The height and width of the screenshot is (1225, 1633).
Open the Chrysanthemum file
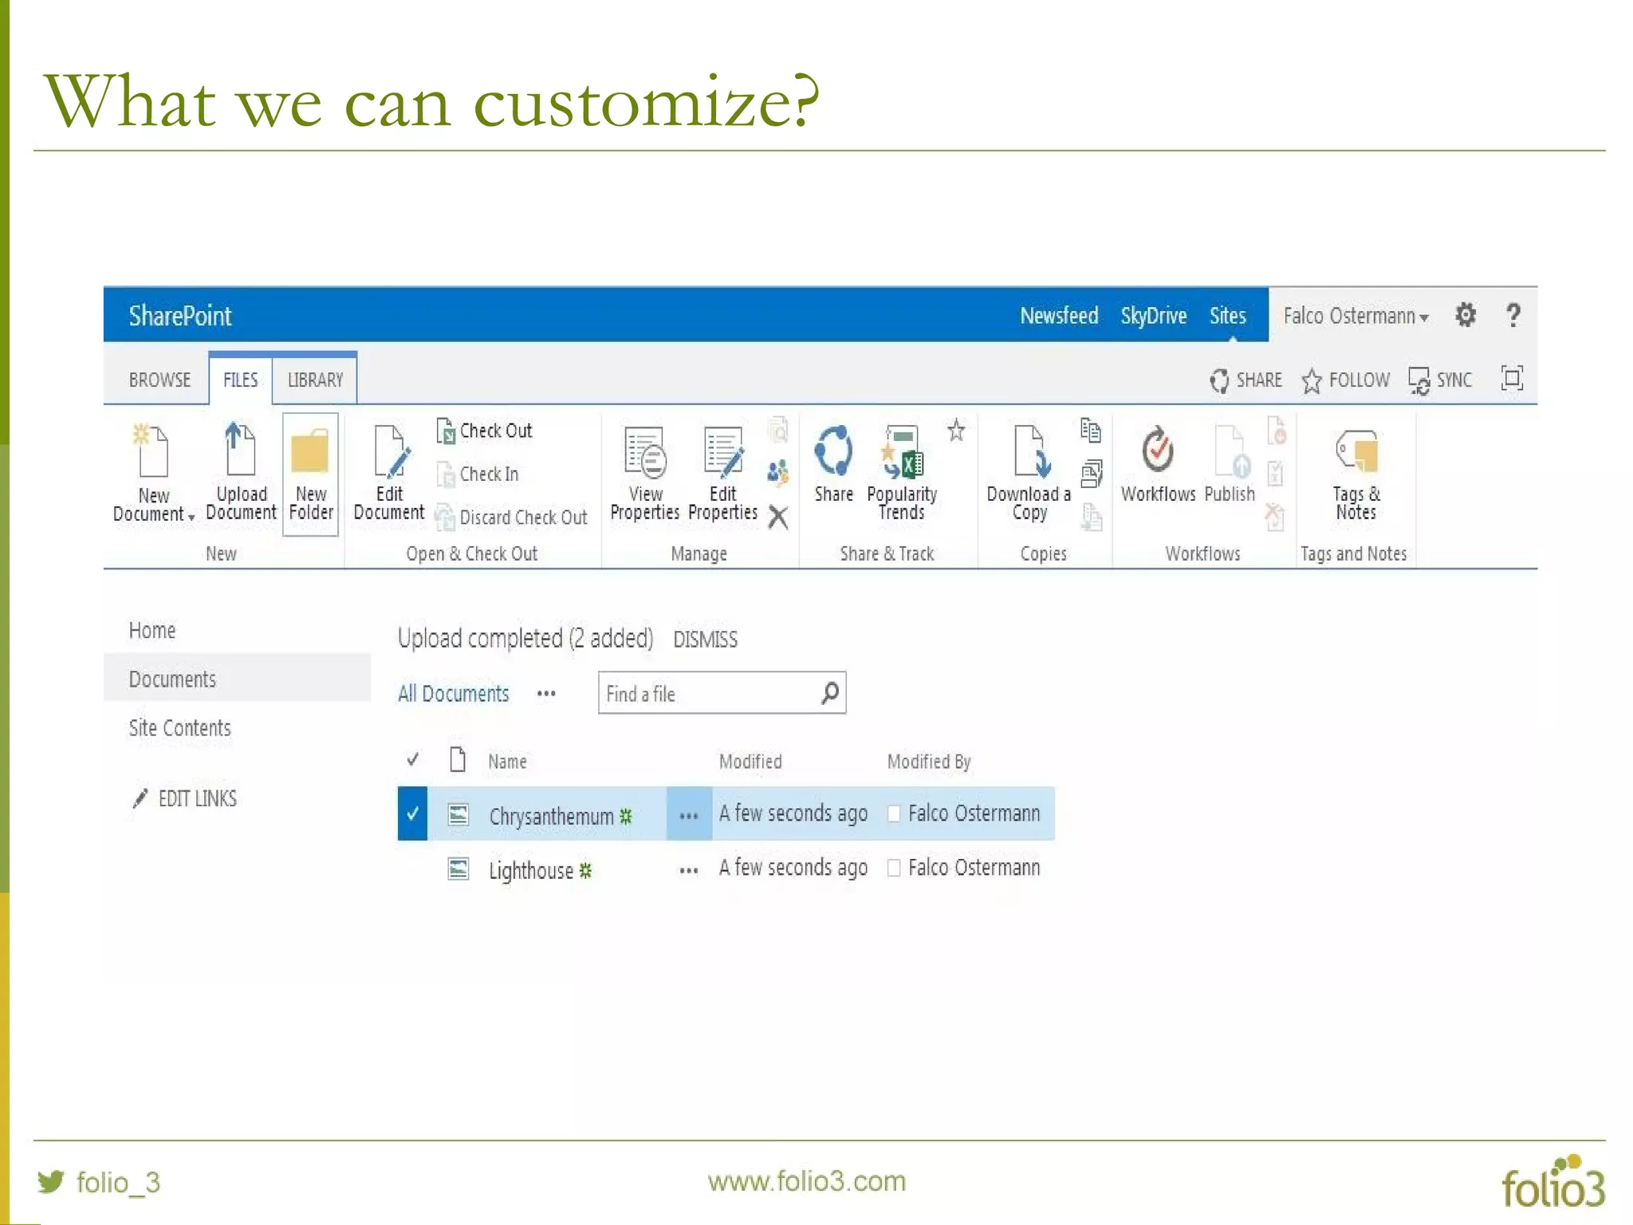coord(551,816)
